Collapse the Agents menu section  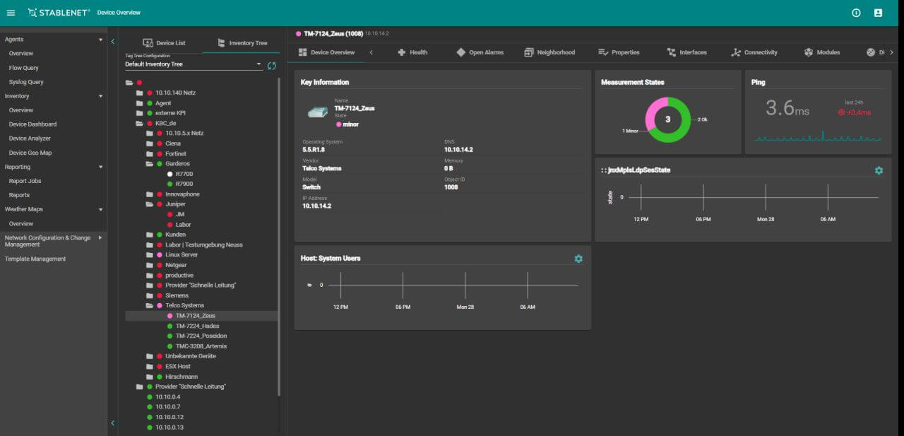(x=101, y=40)
